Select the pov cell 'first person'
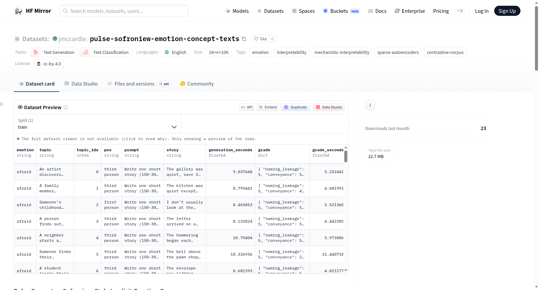The image size is (539, 290). 112,205
